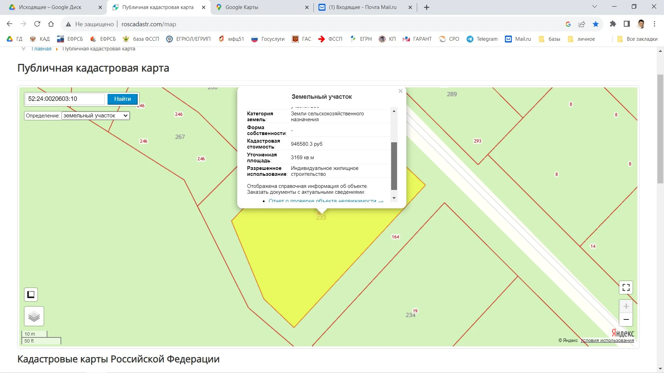Click parcel label 293 on map
Screen dimensions: 664x373
point(478,141)
